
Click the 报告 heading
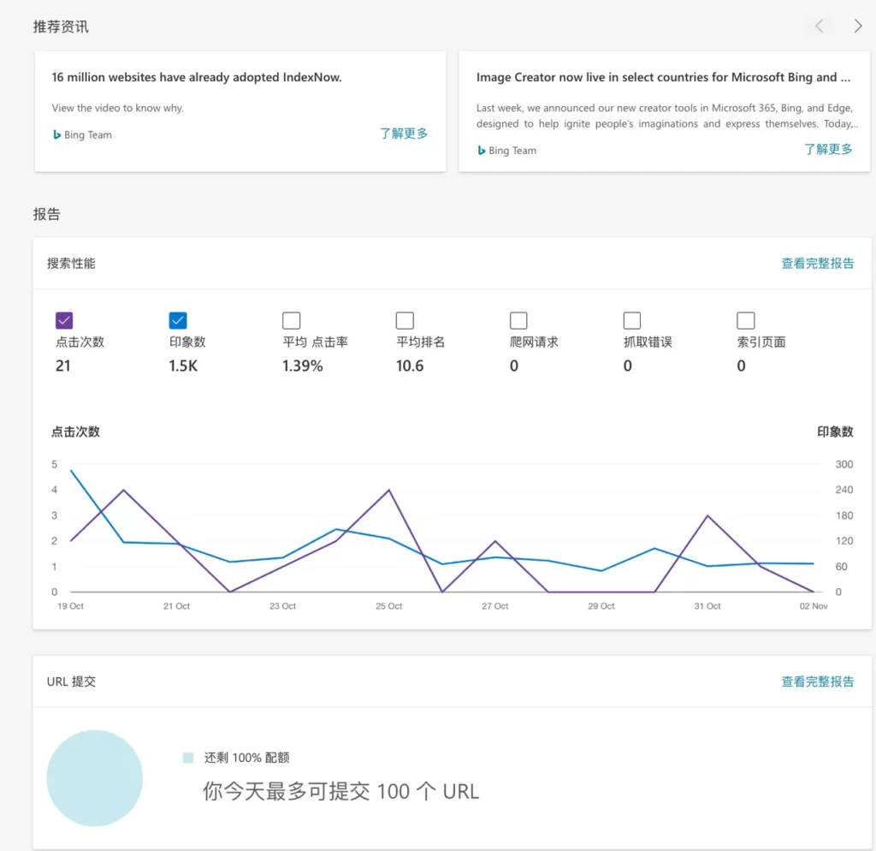click(46, 214)
